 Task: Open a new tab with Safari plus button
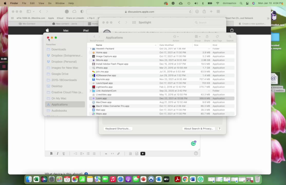(211, 12)
